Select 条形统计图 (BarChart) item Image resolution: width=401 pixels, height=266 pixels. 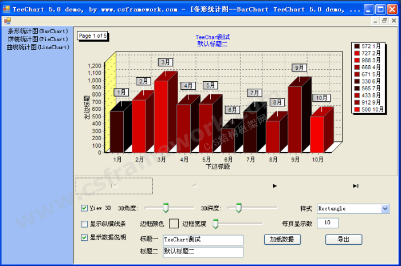(x=38, y=31)
